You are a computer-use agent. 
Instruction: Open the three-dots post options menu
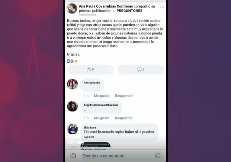click(162, 7)
